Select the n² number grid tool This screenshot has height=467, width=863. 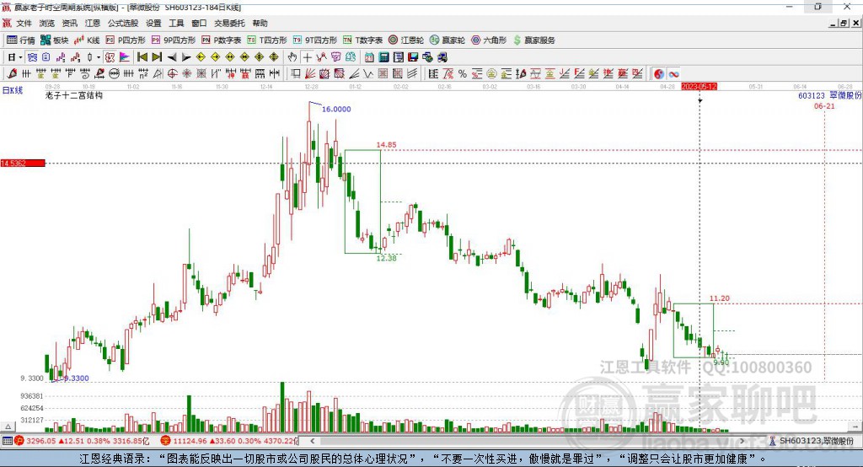pyautogui.click(x=143, y=74)
